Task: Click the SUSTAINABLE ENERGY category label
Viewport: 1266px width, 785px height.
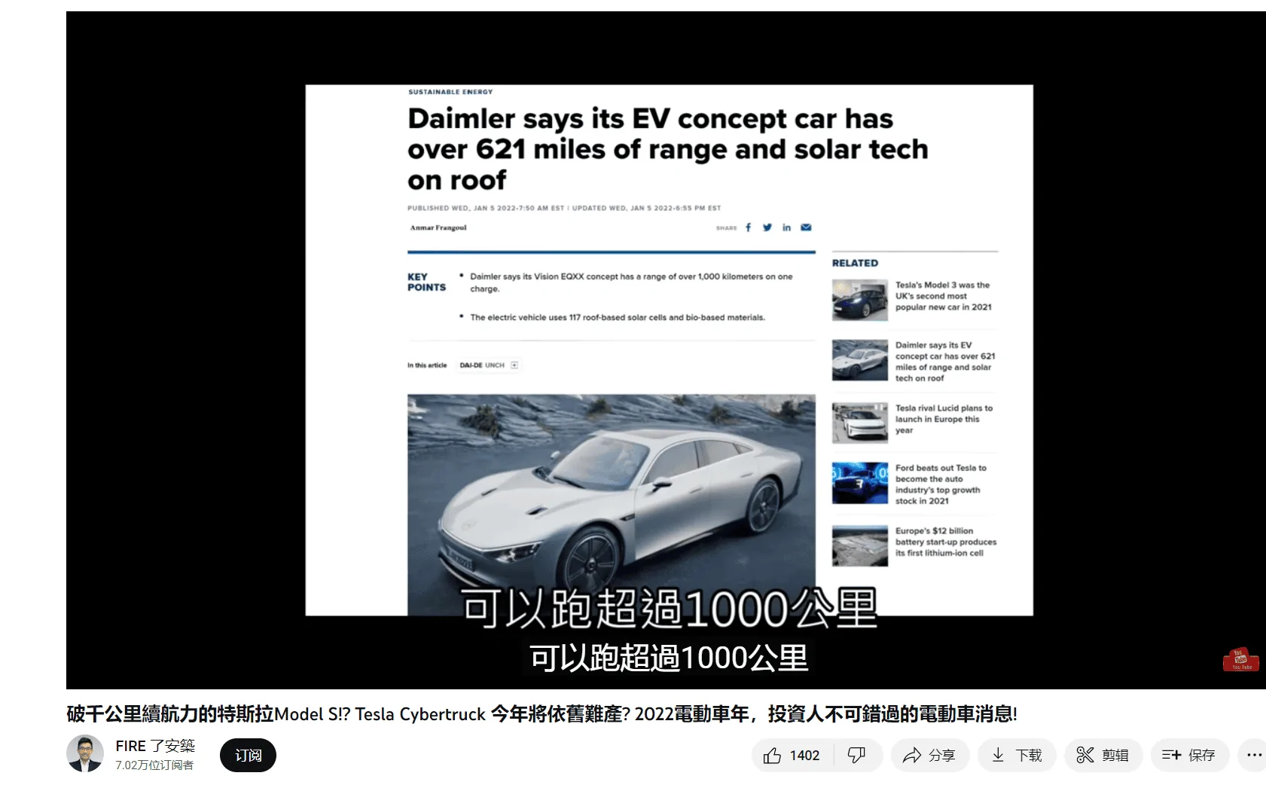Action: 450,92
